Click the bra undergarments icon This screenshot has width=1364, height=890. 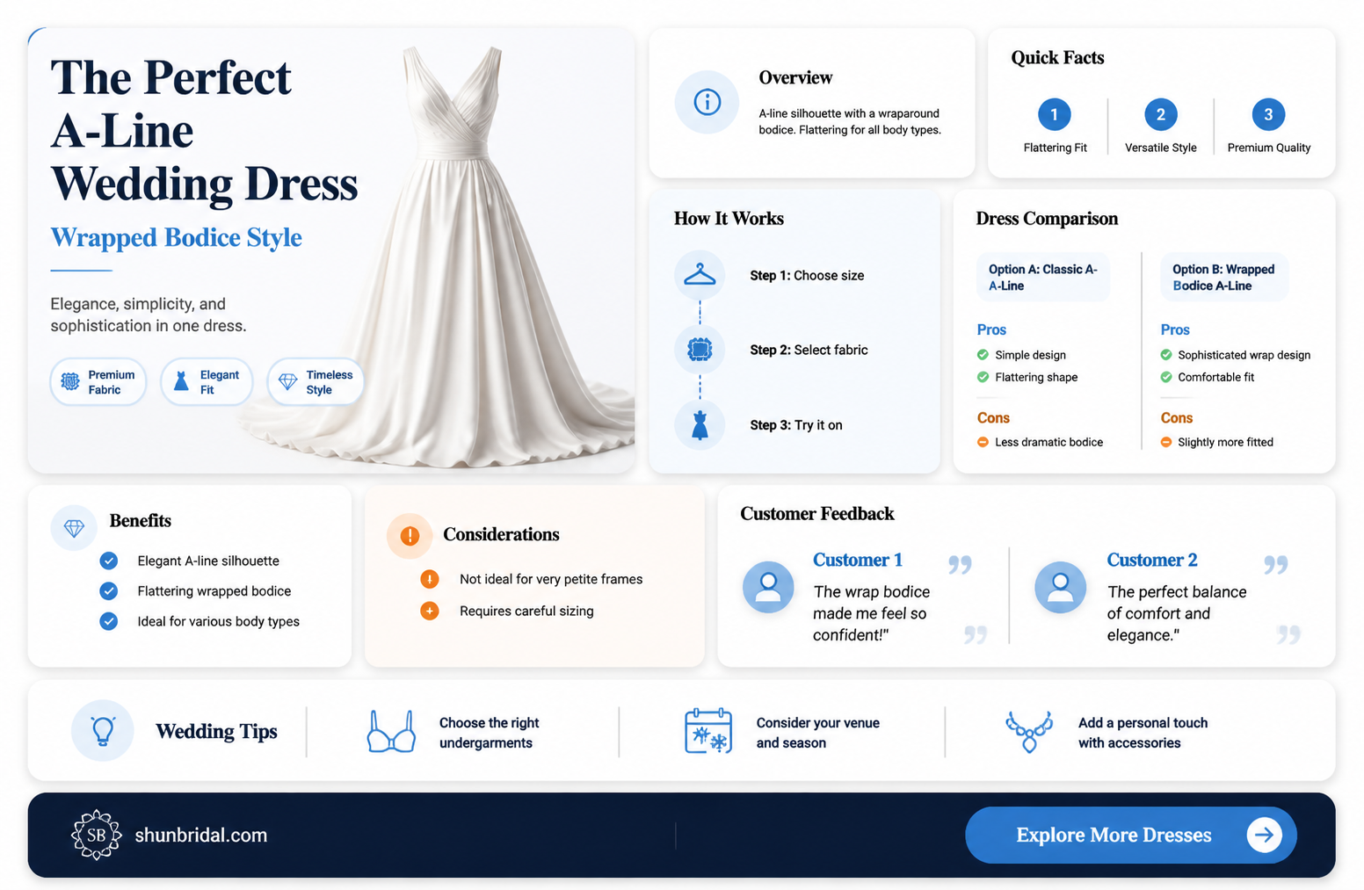[391, 731]
